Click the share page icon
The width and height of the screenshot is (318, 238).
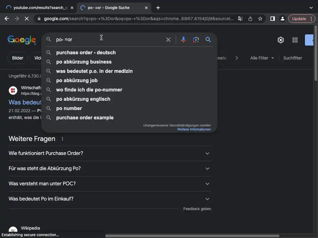(250, 19)
